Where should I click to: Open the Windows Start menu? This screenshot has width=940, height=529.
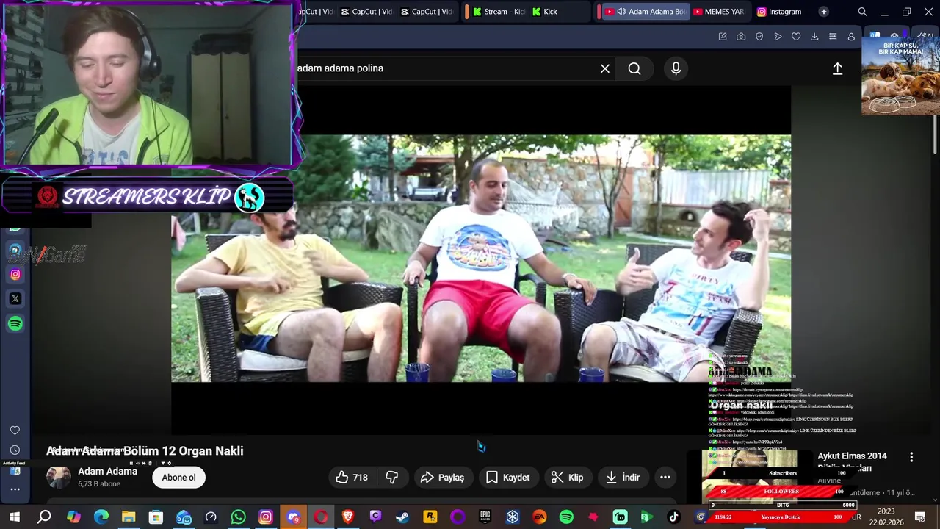coord(15,517)
